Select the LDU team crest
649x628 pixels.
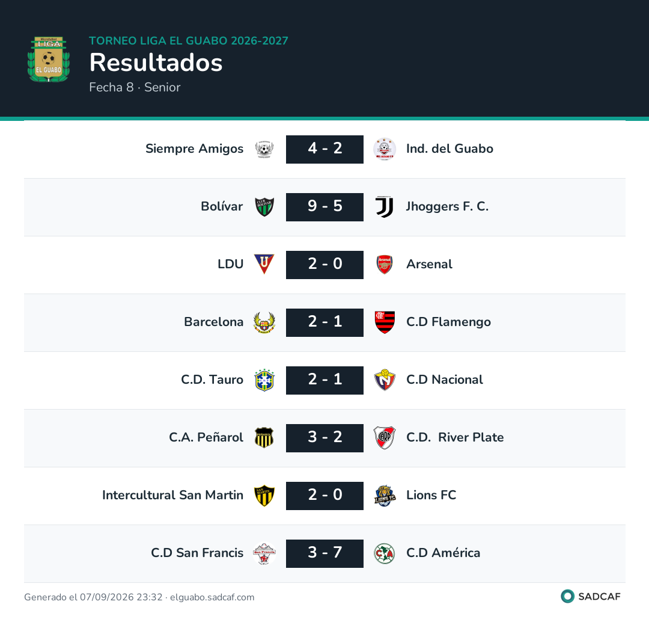[x=264, y=264]
